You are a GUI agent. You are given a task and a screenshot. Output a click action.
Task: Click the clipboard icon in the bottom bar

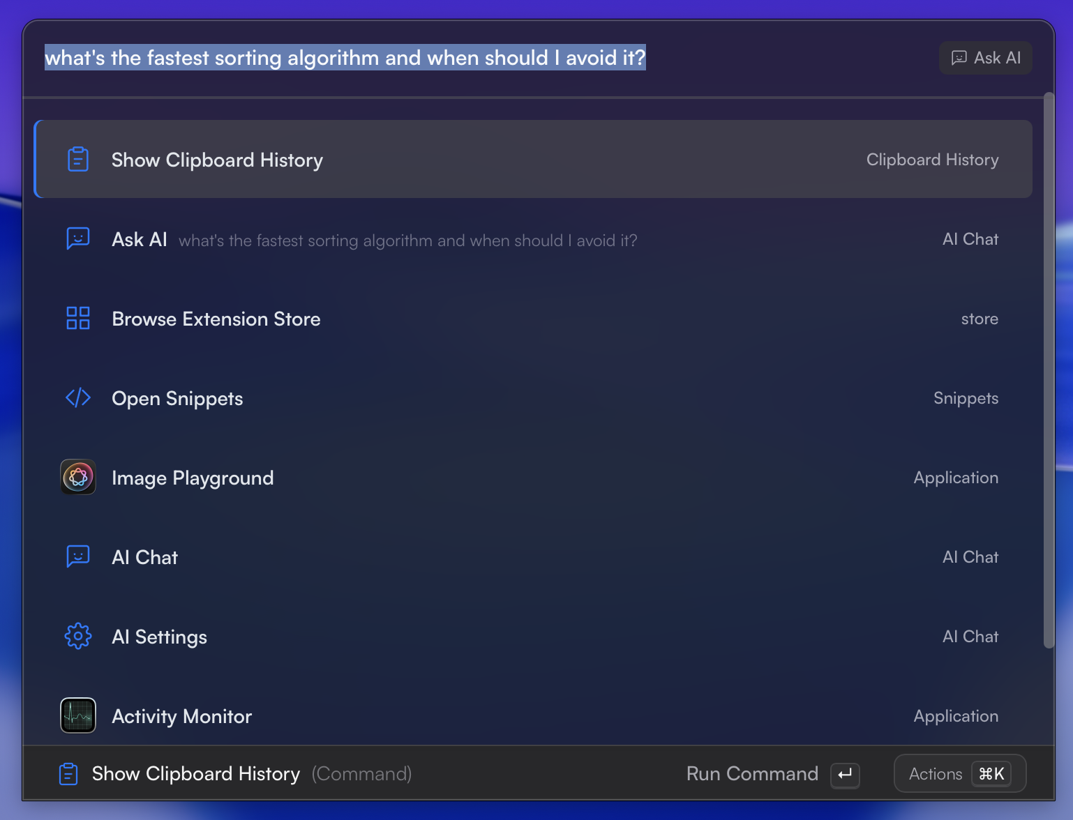click(x=68, y=774)
